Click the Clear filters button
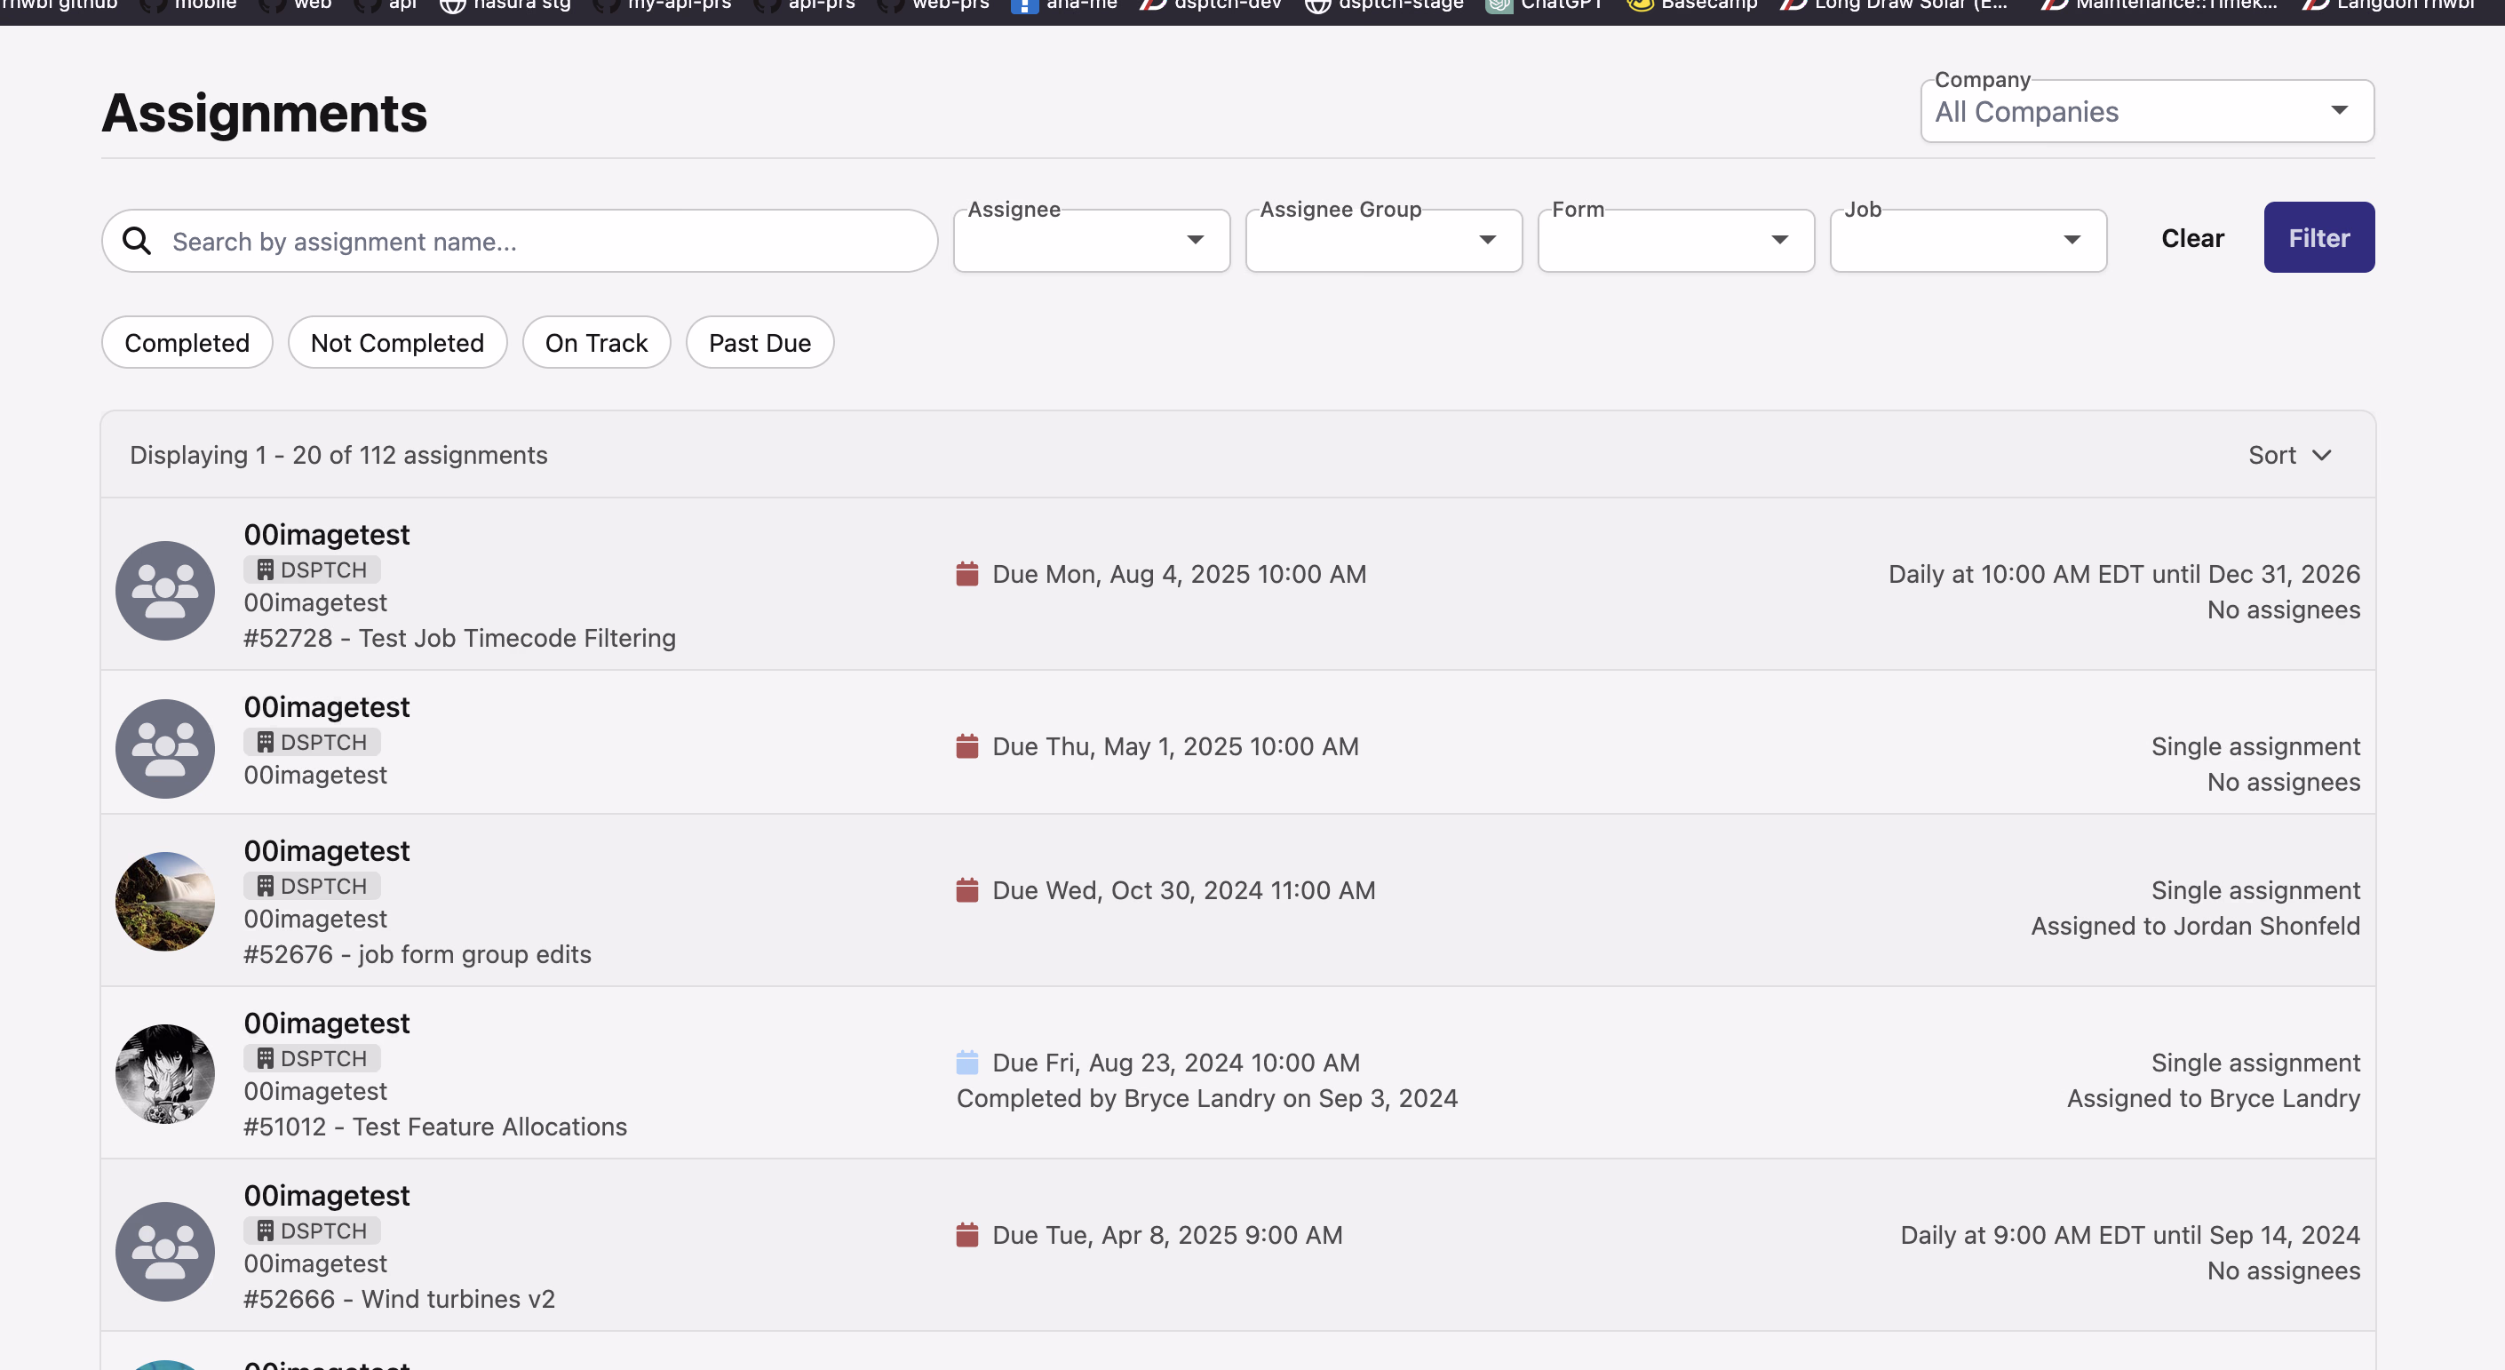 (2192, 238)
